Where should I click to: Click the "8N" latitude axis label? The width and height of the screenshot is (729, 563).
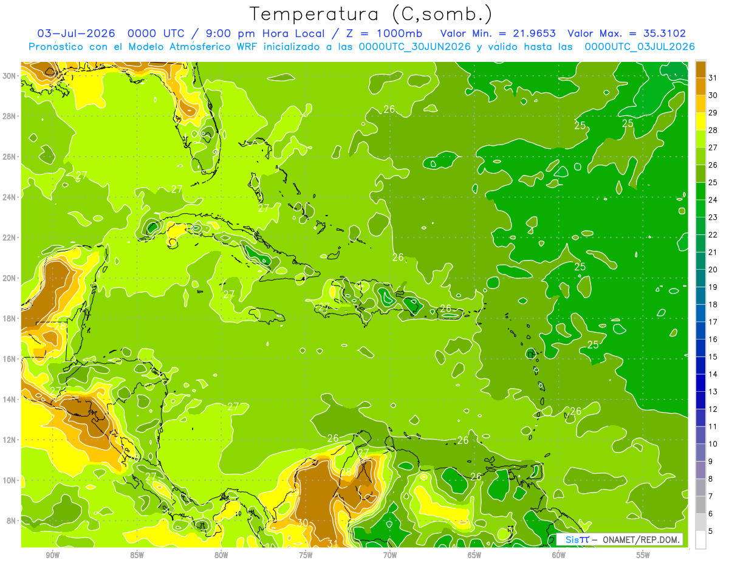point(12,520)
